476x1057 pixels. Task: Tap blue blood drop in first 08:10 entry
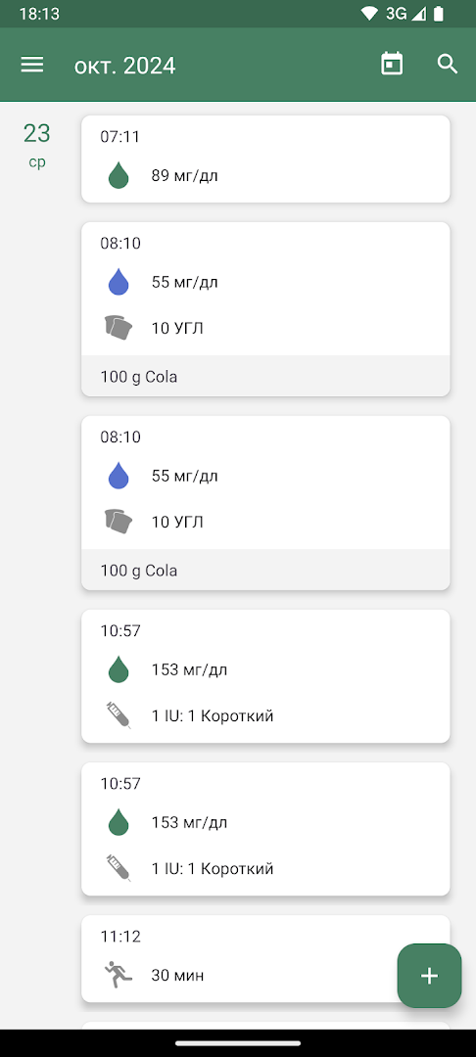[119, 282]
